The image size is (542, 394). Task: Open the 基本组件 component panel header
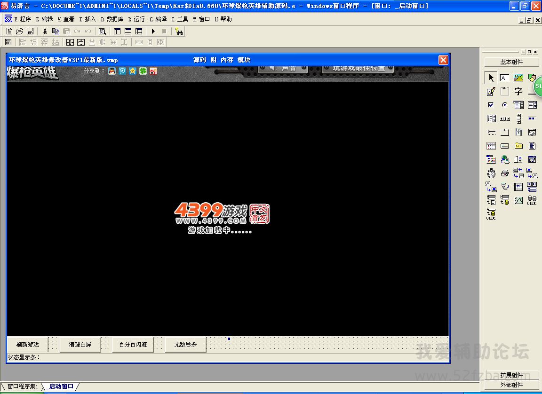(511, 62)
